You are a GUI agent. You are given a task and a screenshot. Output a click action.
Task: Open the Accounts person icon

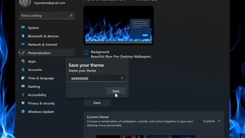(23, 70)
